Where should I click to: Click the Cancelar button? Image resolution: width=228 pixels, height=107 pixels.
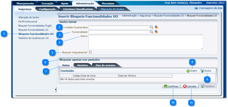tap(190, 86)
